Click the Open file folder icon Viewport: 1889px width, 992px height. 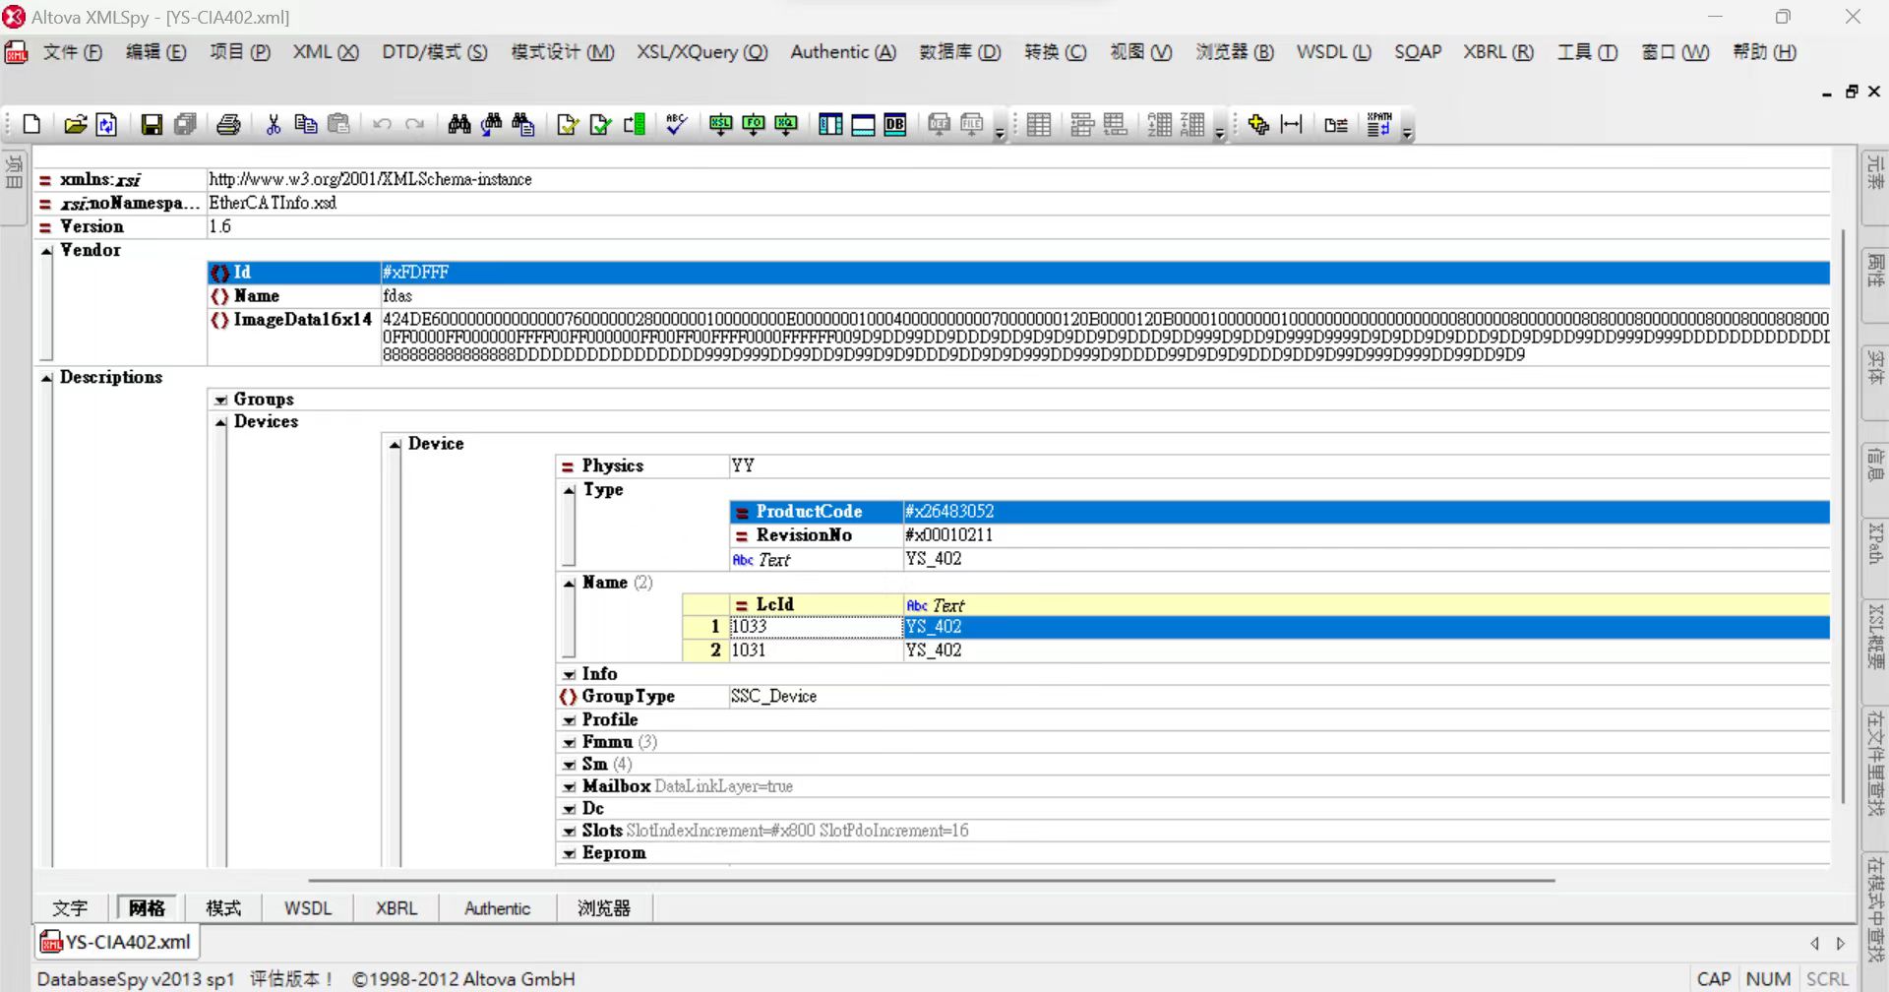75,125
